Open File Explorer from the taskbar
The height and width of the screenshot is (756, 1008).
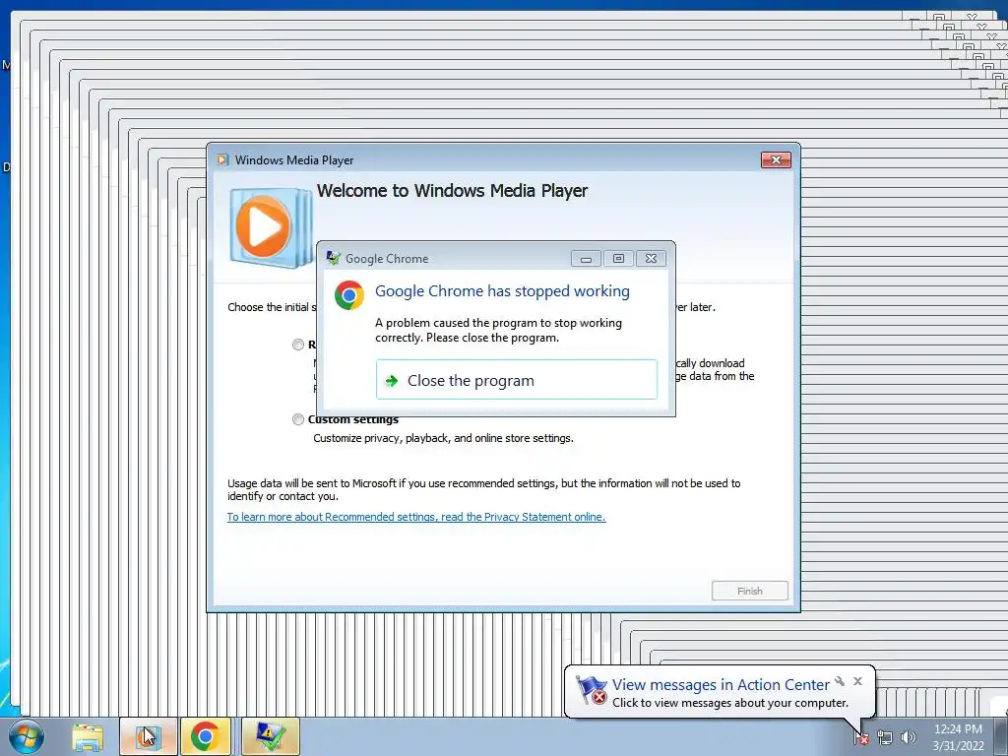[x=88, y=737]
